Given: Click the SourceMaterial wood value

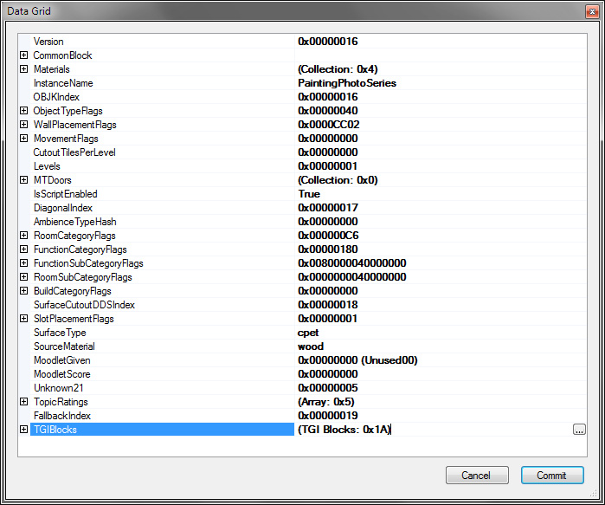Looking at the screenshot, I should [x=311, y=346].
